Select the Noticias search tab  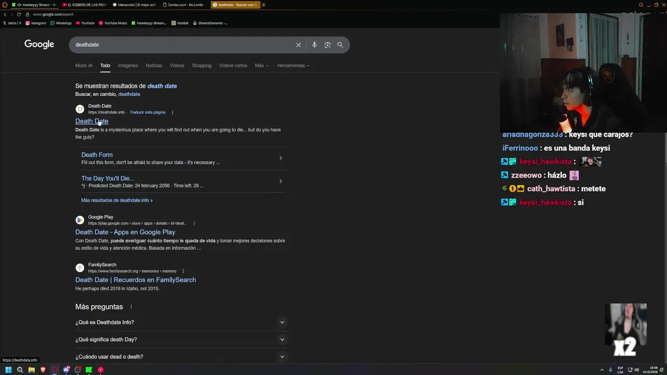pos(154,66)
